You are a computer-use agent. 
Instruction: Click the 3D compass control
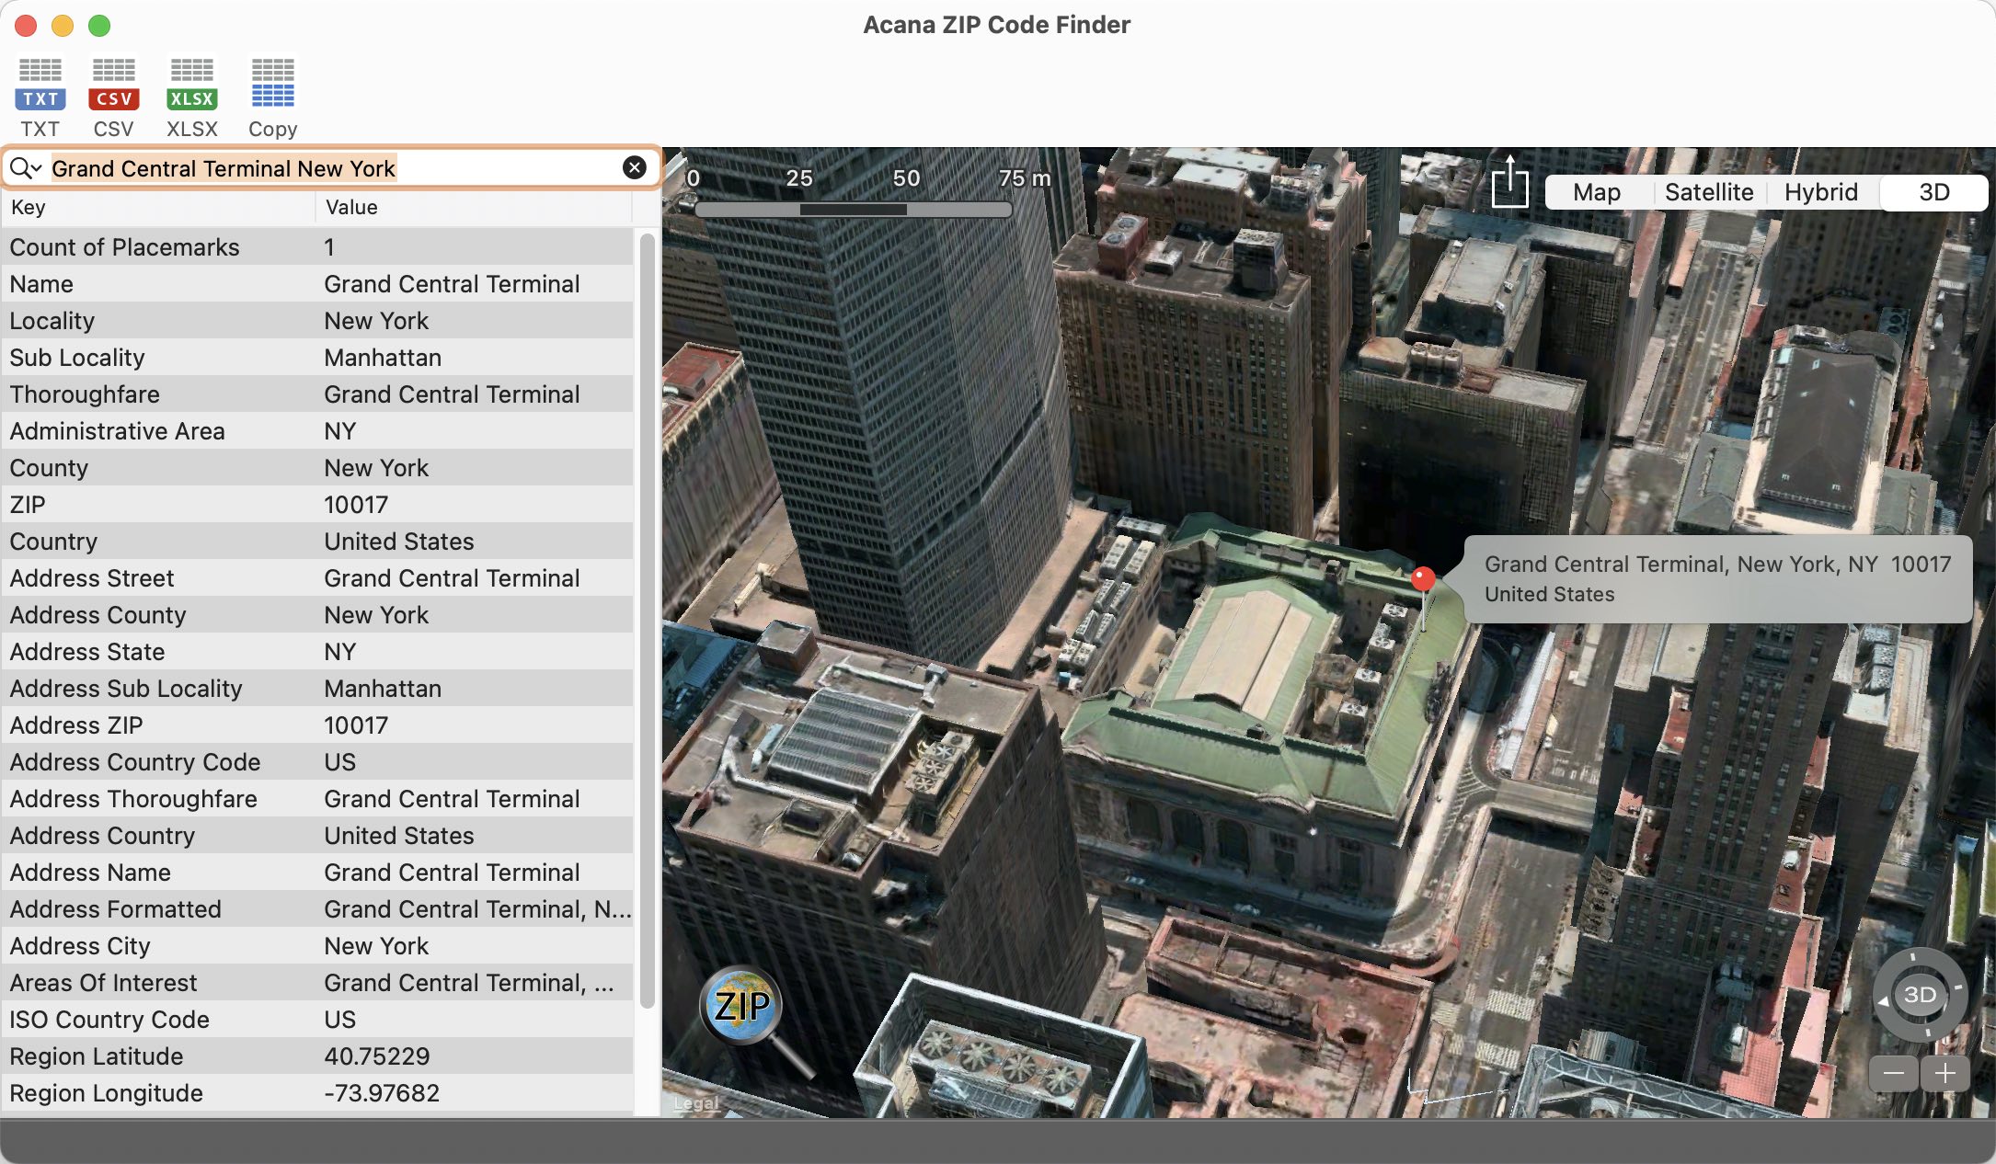point(1920,994)
